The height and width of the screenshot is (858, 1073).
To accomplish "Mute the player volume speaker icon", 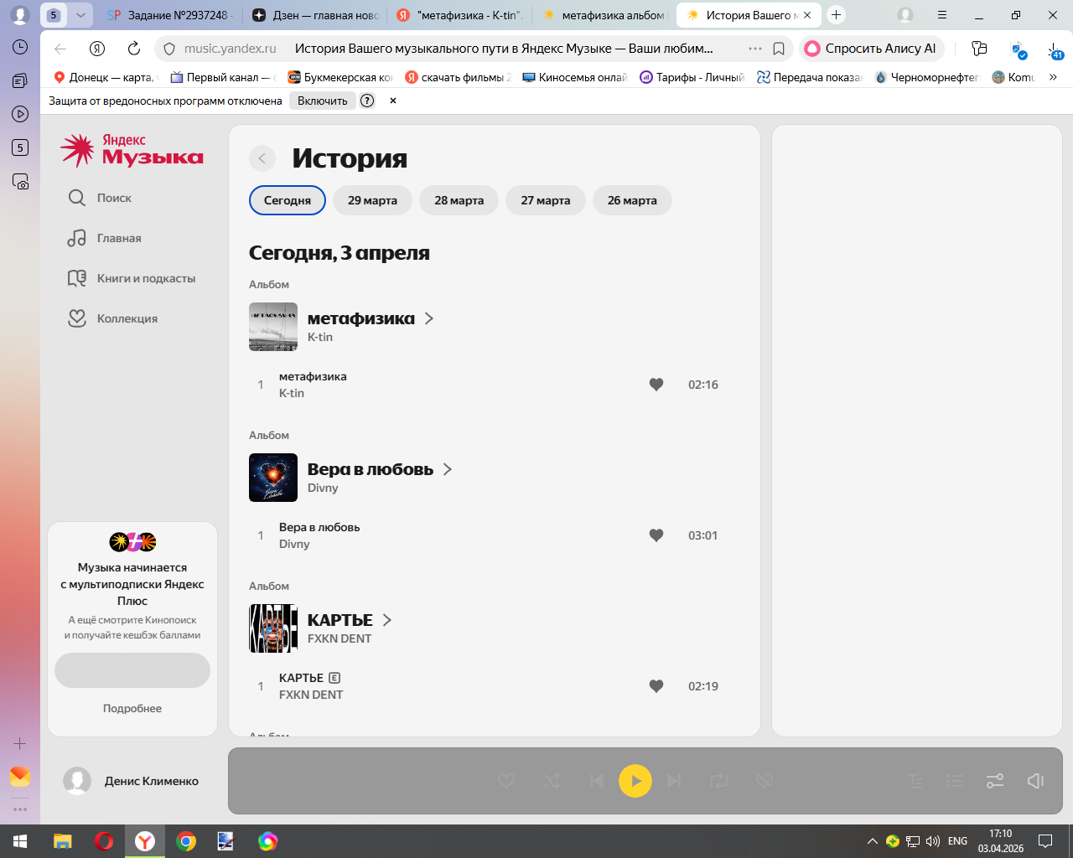I will [x=1035, y=781].
